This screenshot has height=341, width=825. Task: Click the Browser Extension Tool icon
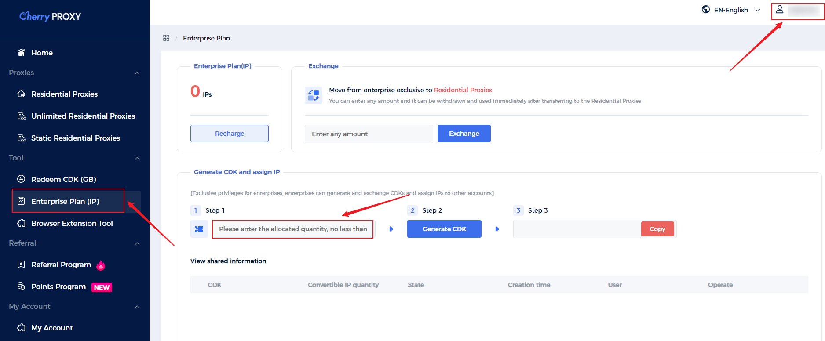click(21, 223)
